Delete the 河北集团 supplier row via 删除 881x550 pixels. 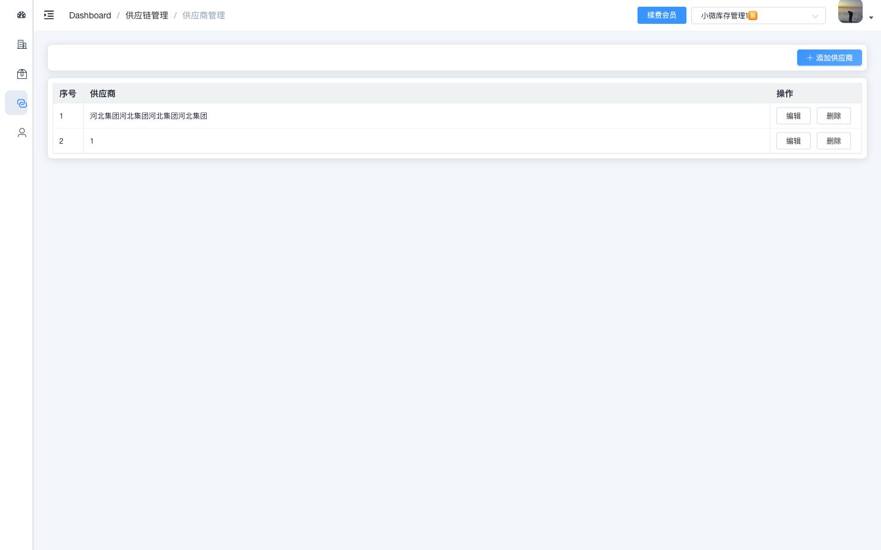(833, 116)
